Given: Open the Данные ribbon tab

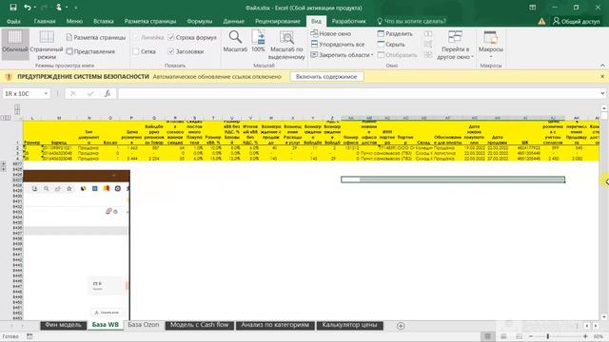Looking at the screenshot, I should (x=233, y=21).
